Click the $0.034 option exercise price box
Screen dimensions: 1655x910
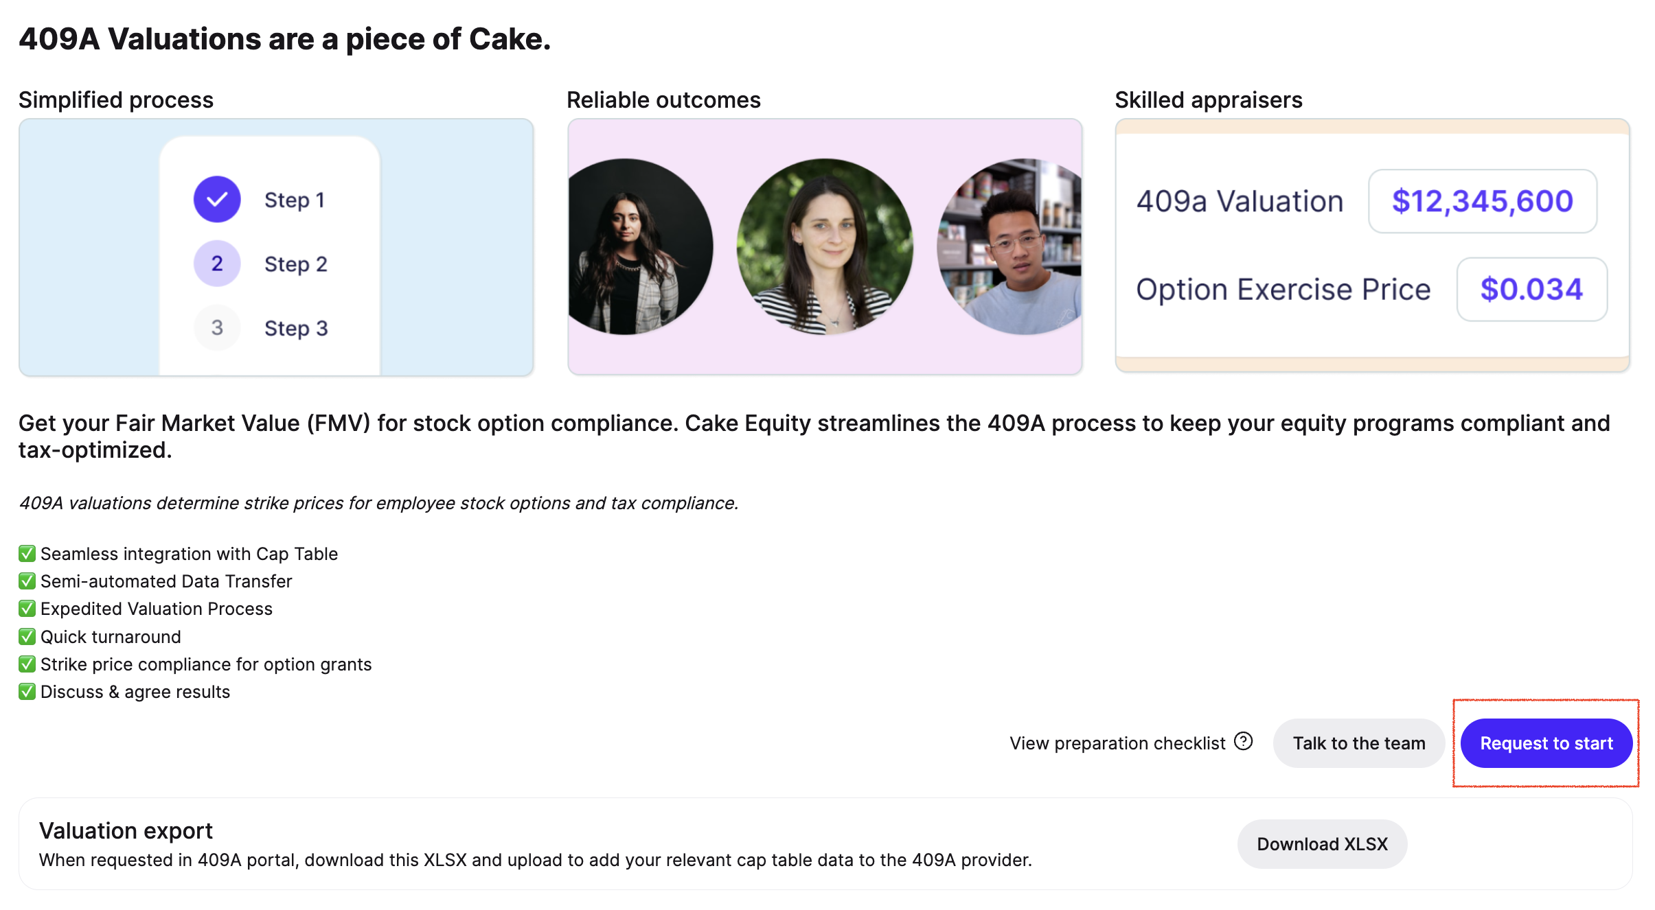pos(1531,289)
